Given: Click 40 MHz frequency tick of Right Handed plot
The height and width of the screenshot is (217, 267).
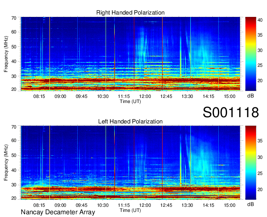Looking at the screenshot, I should coord(14,61).
